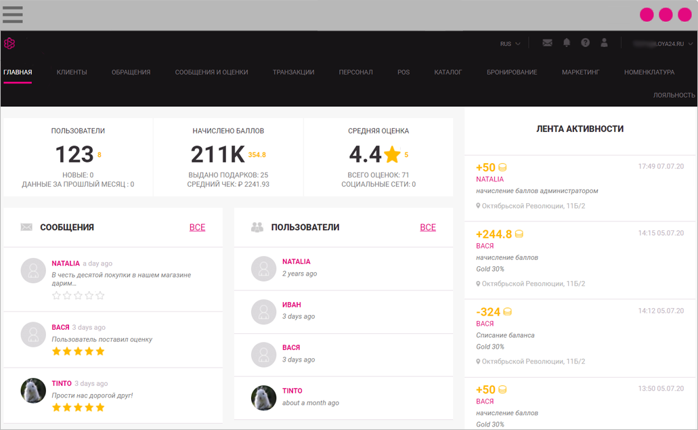Click the help question mark icon
The height and width of the screenshot is (430, 698).
coord(585,43)
